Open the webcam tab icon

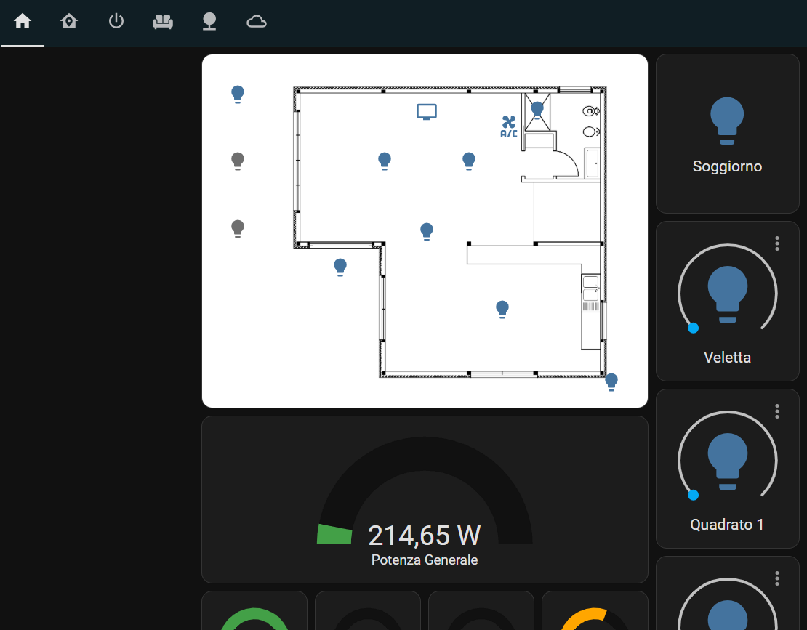coord(209,22)
